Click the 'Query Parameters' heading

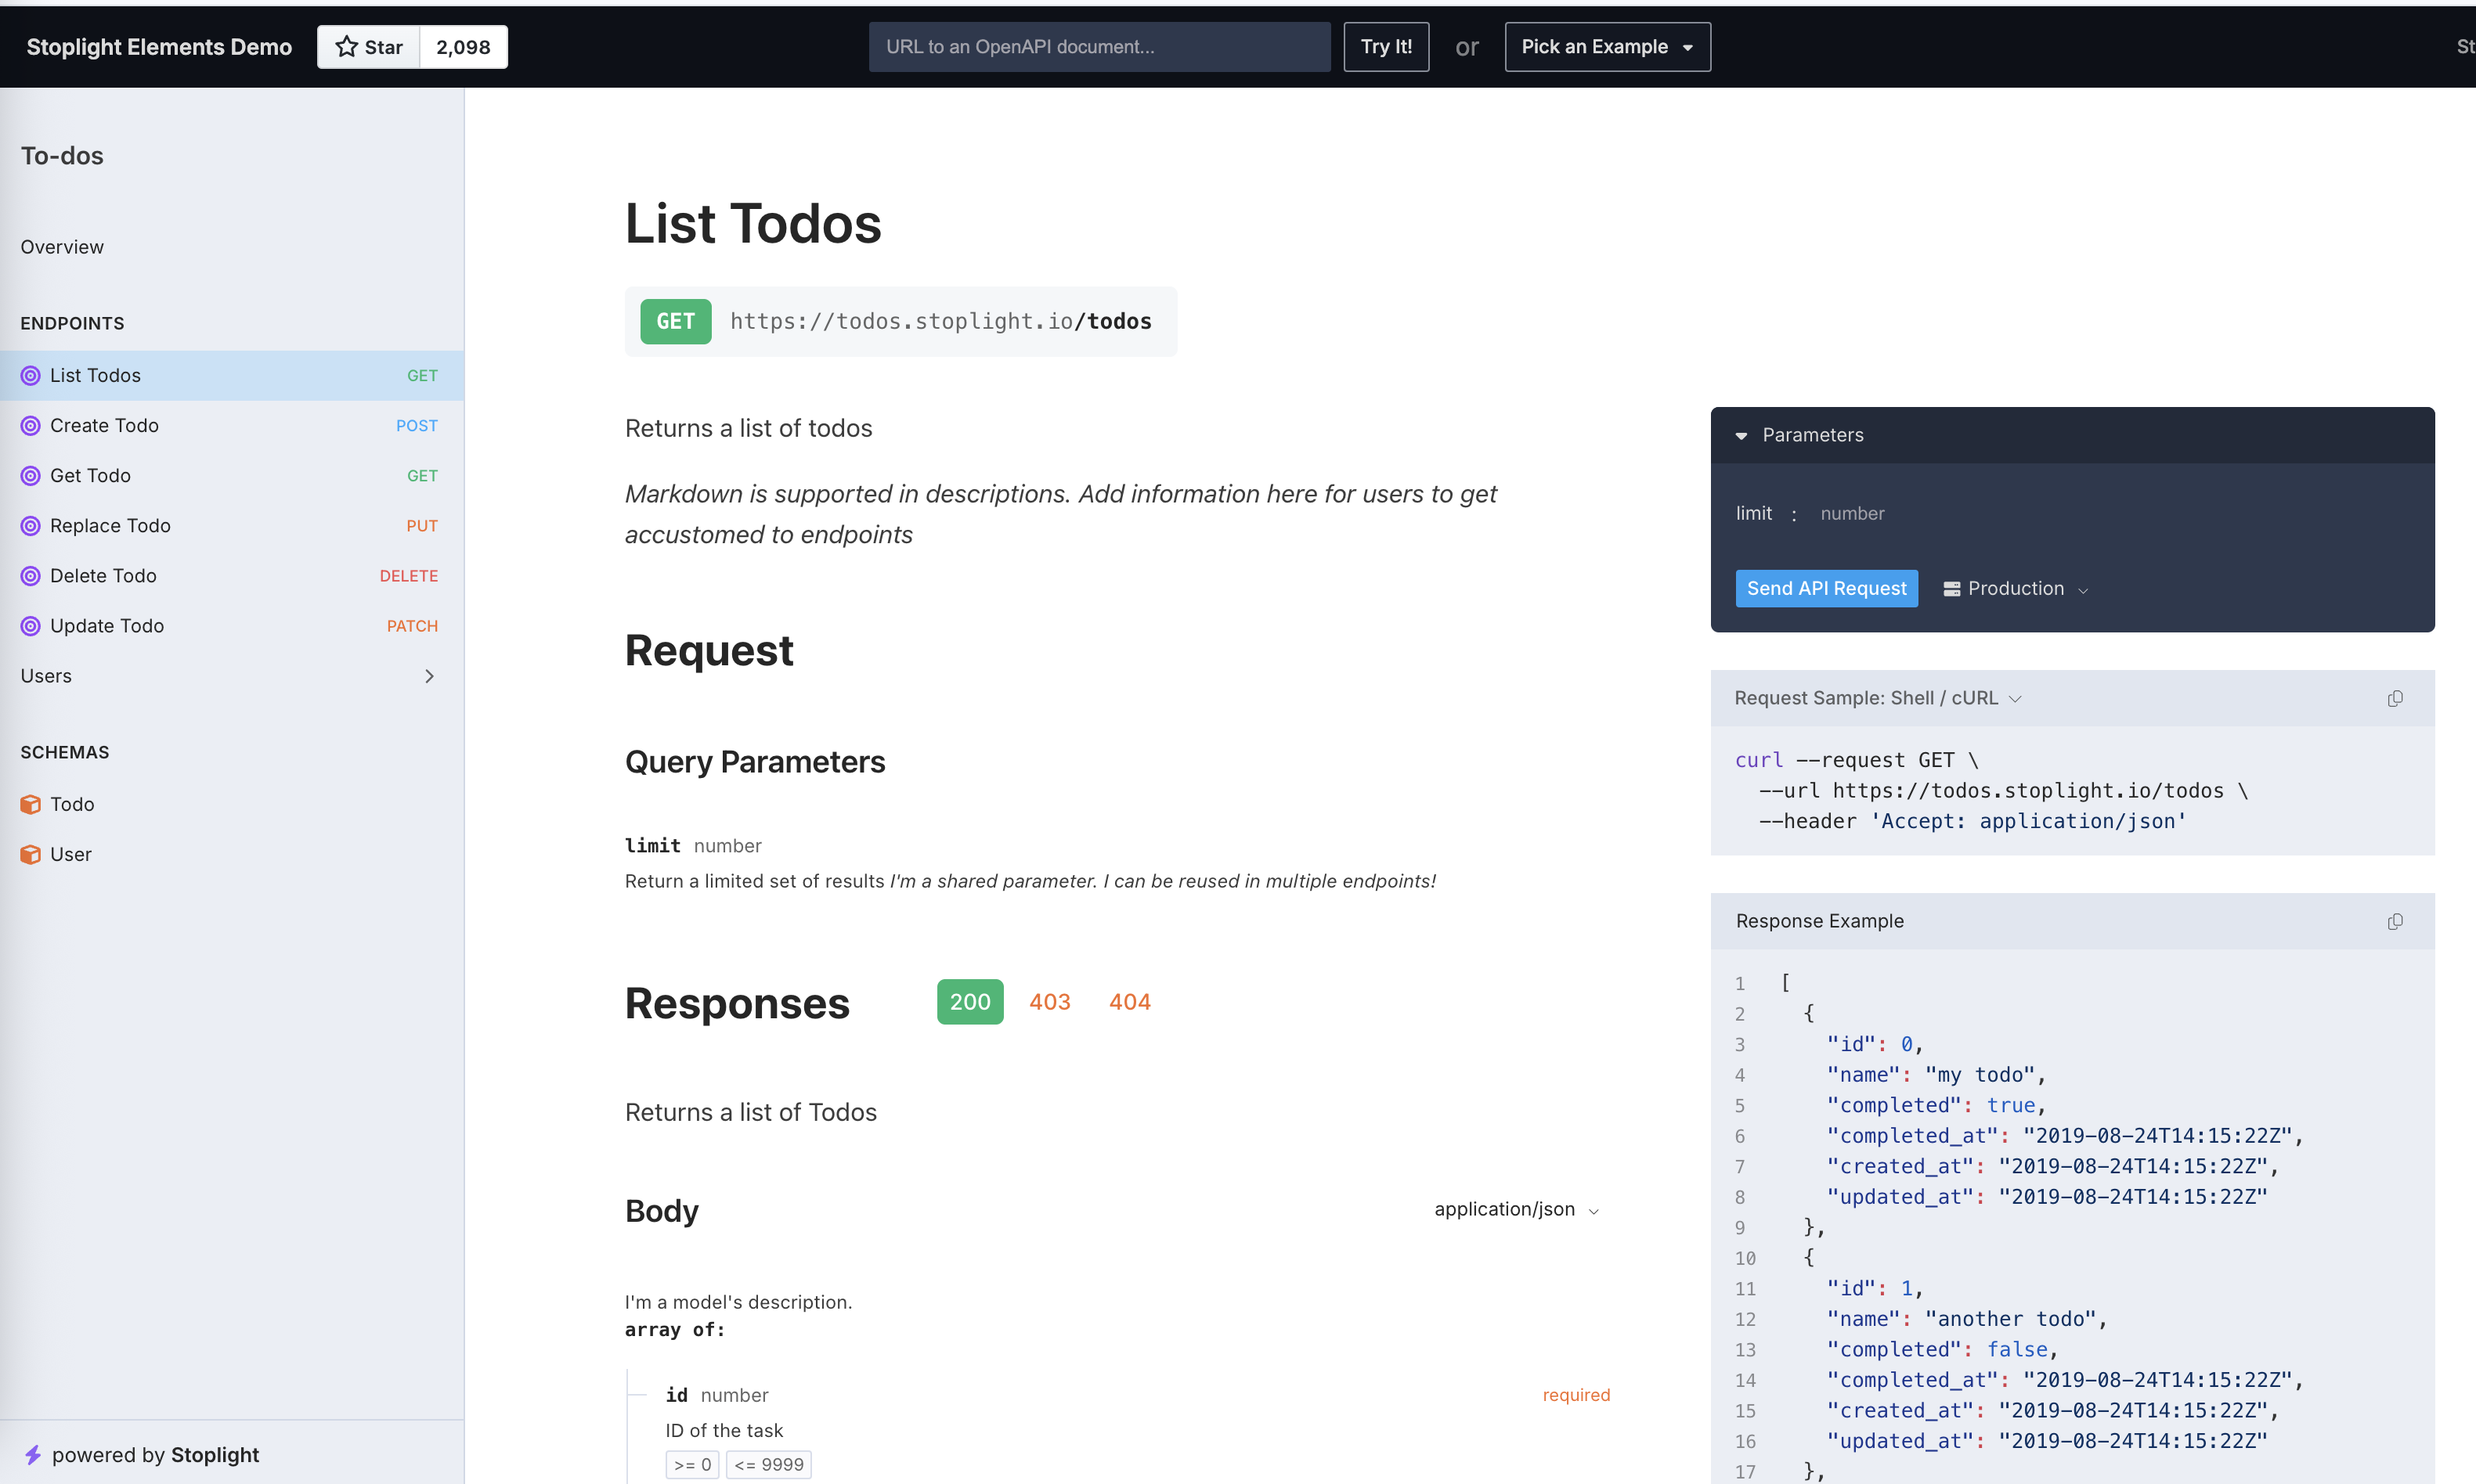(756, 762)
